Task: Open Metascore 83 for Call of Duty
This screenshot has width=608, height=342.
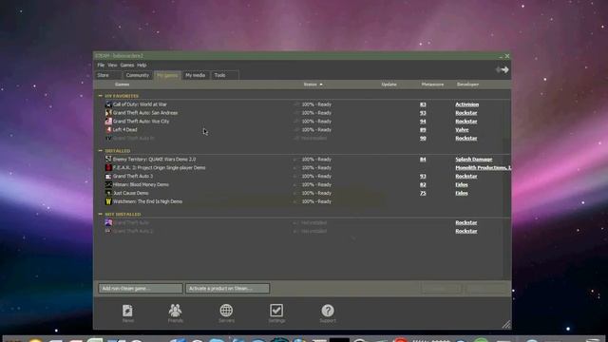Action: coord(423,104)
